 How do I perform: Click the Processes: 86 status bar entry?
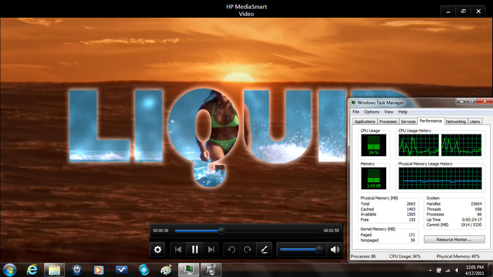coord(363,257)
